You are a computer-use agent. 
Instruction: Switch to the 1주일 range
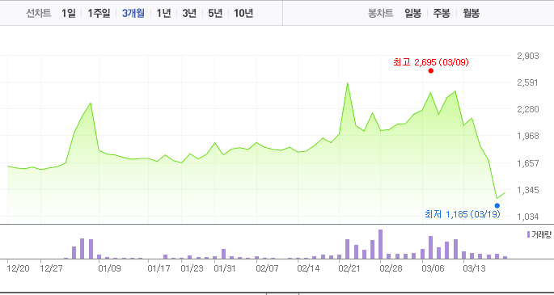(99, 14)
